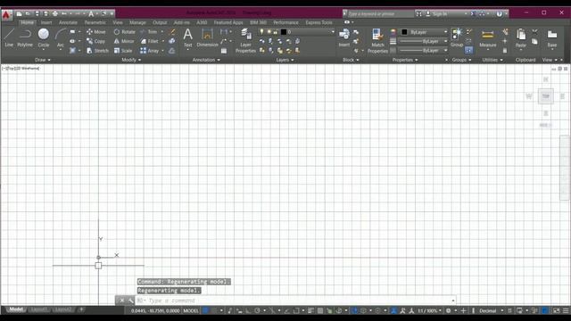This screenshot has height=321, width=571.
Task: Click the TOP face of ViewCube
Action: (x=545, y=96)
